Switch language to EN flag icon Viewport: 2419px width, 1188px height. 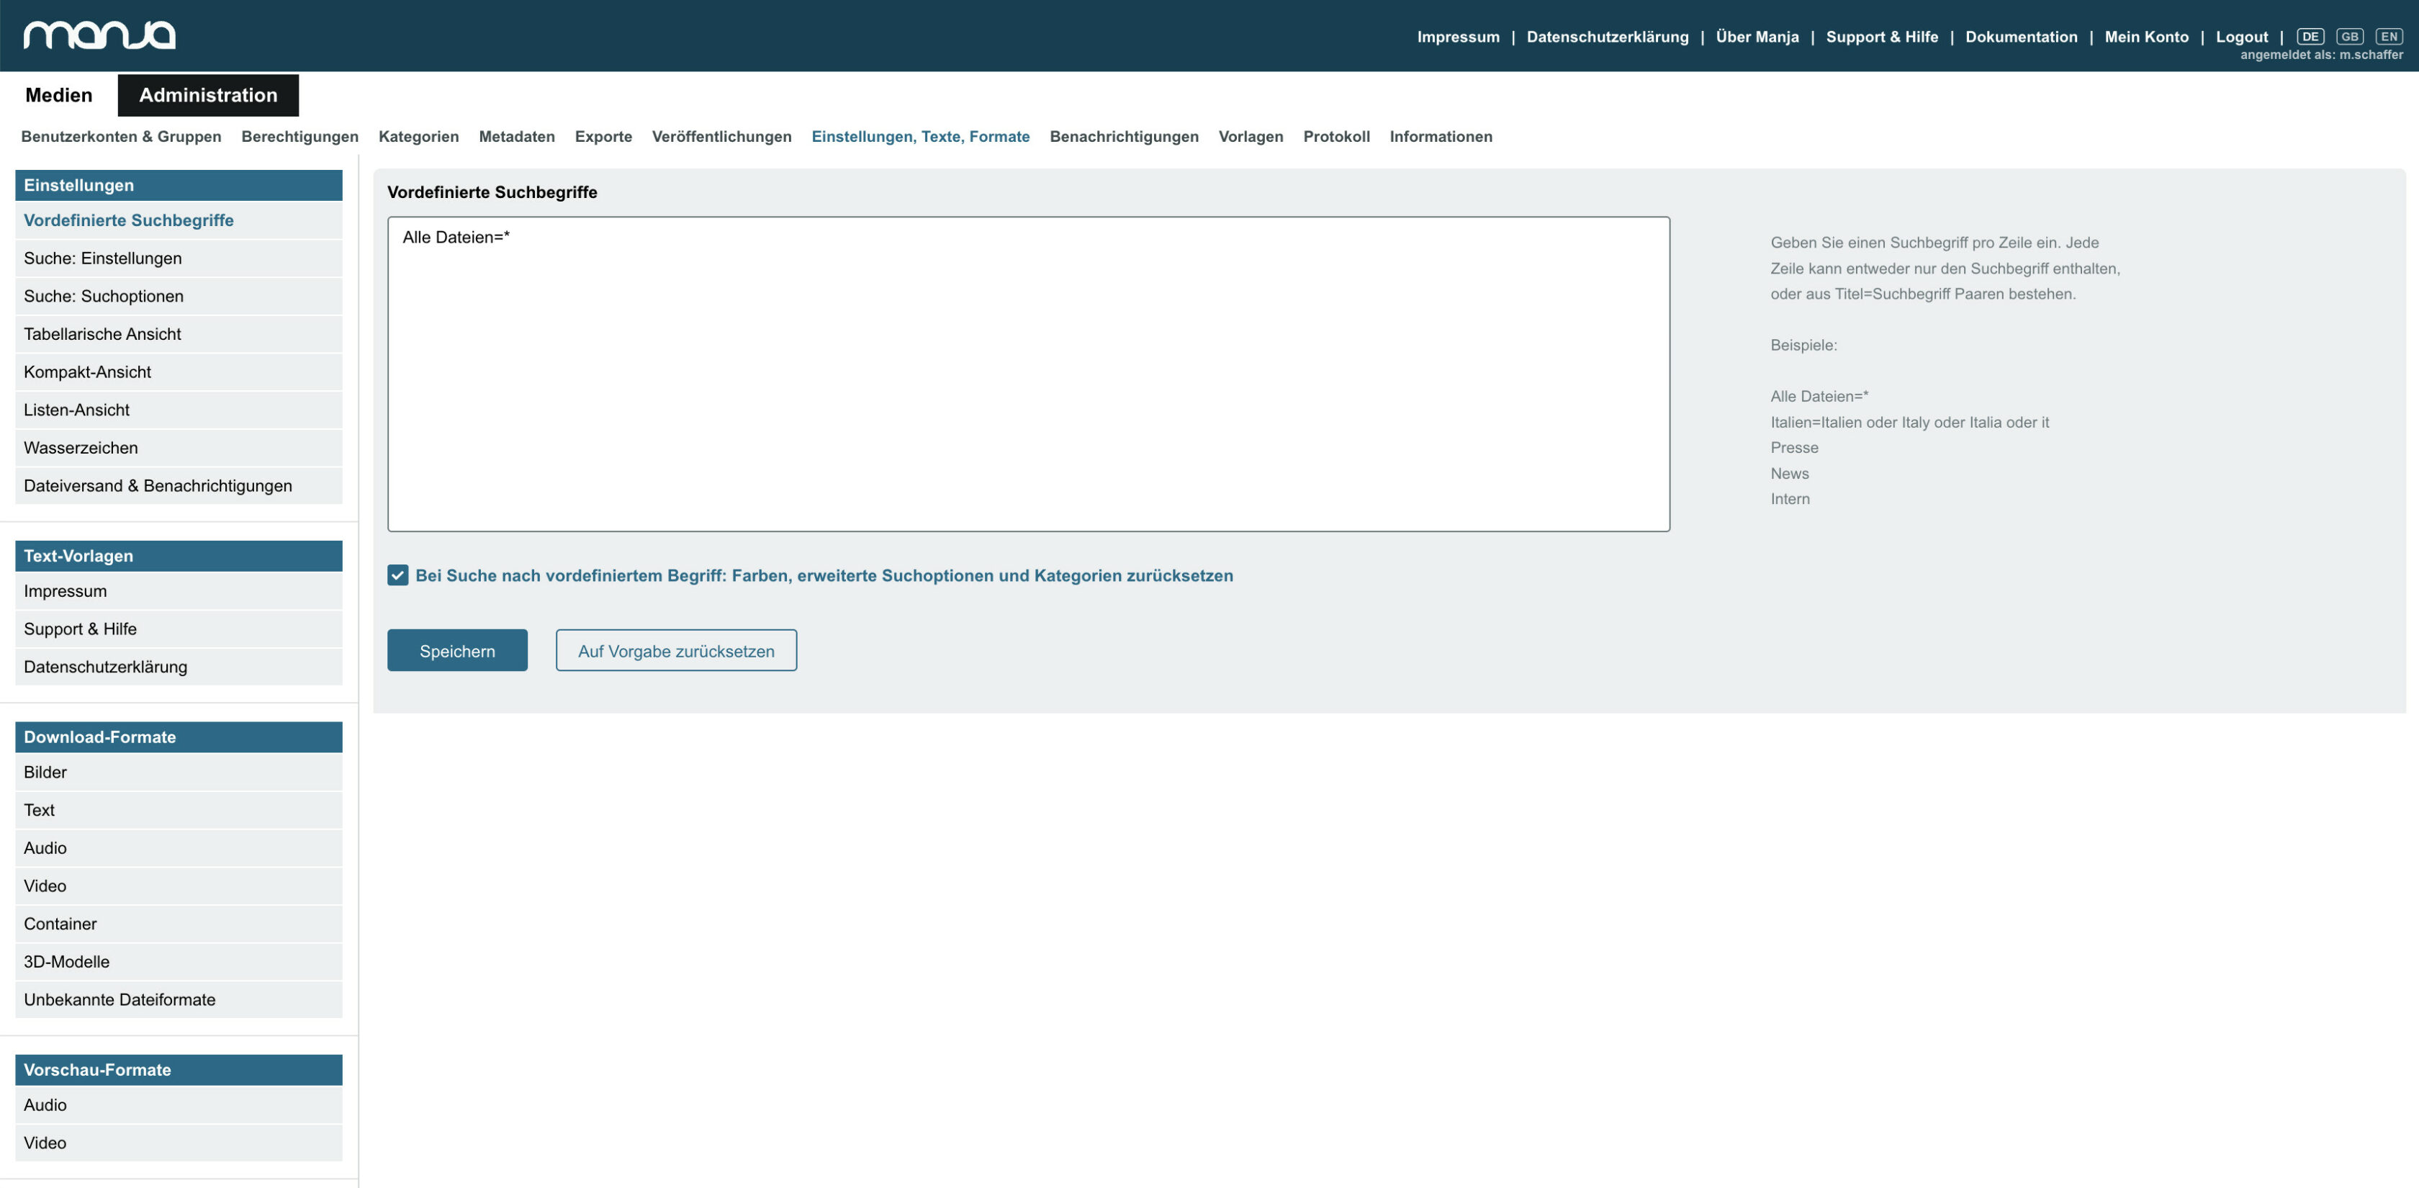pyautogui.click(x=2389, y=37)
